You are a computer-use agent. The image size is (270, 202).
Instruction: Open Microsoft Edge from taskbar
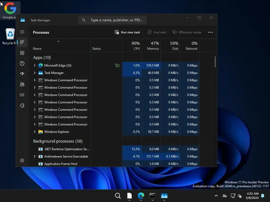141,196
